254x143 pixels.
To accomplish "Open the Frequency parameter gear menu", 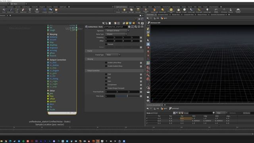I will click(141, 37).
